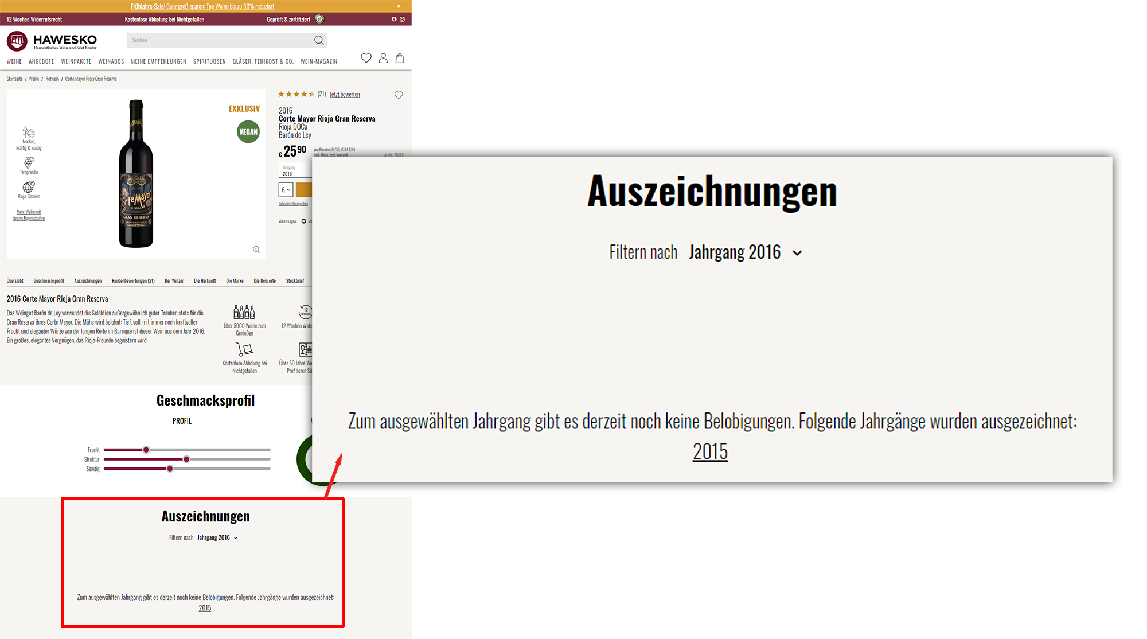Open the 2015 vintage link on page
The width and height of the screenshot is (1147, 639).
coord(205,608)
